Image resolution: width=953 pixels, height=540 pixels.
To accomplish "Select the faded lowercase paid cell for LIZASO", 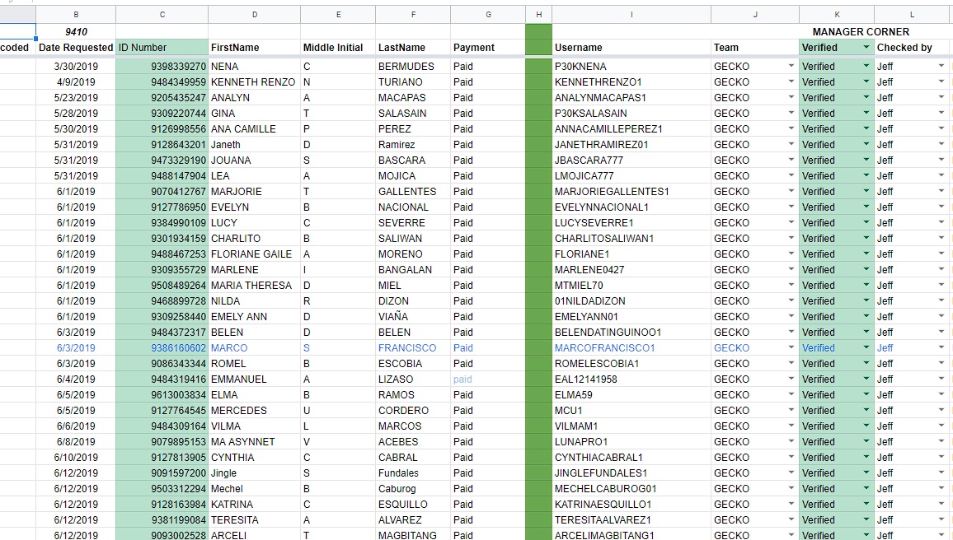I will pyautogui.click(x=488, y=379).
